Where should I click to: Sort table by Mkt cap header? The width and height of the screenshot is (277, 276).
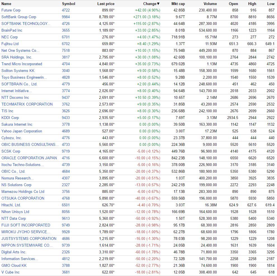178,4
